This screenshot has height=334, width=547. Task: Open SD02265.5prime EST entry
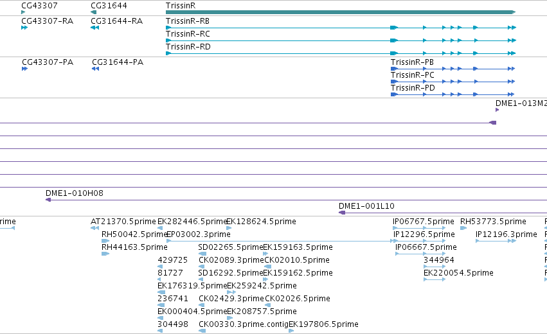(231, 247)
